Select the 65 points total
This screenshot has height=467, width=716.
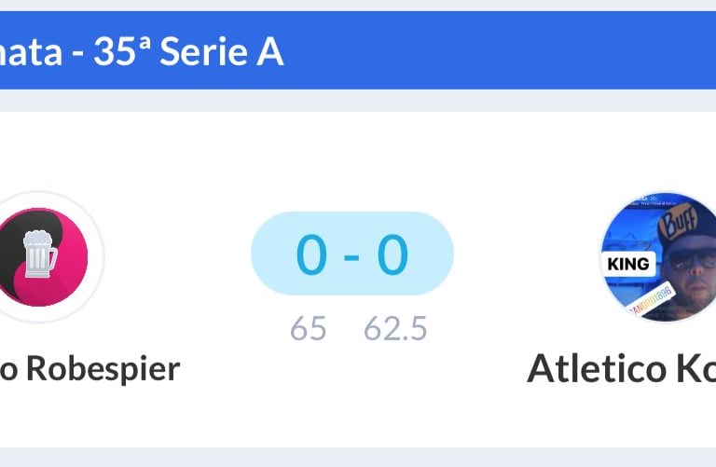coord(308,329)
